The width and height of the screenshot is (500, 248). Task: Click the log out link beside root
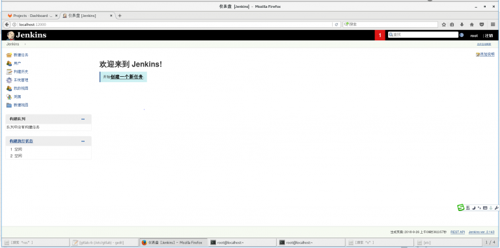(x=489, y=36)
